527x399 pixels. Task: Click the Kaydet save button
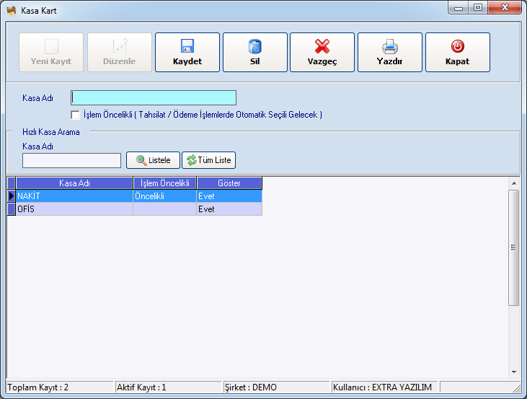[187, 52]
